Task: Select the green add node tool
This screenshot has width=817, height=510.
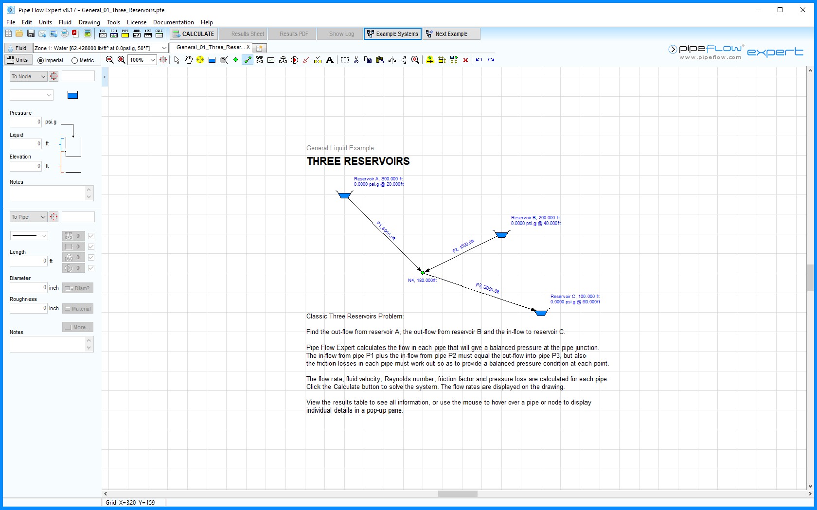Action: 235,60
